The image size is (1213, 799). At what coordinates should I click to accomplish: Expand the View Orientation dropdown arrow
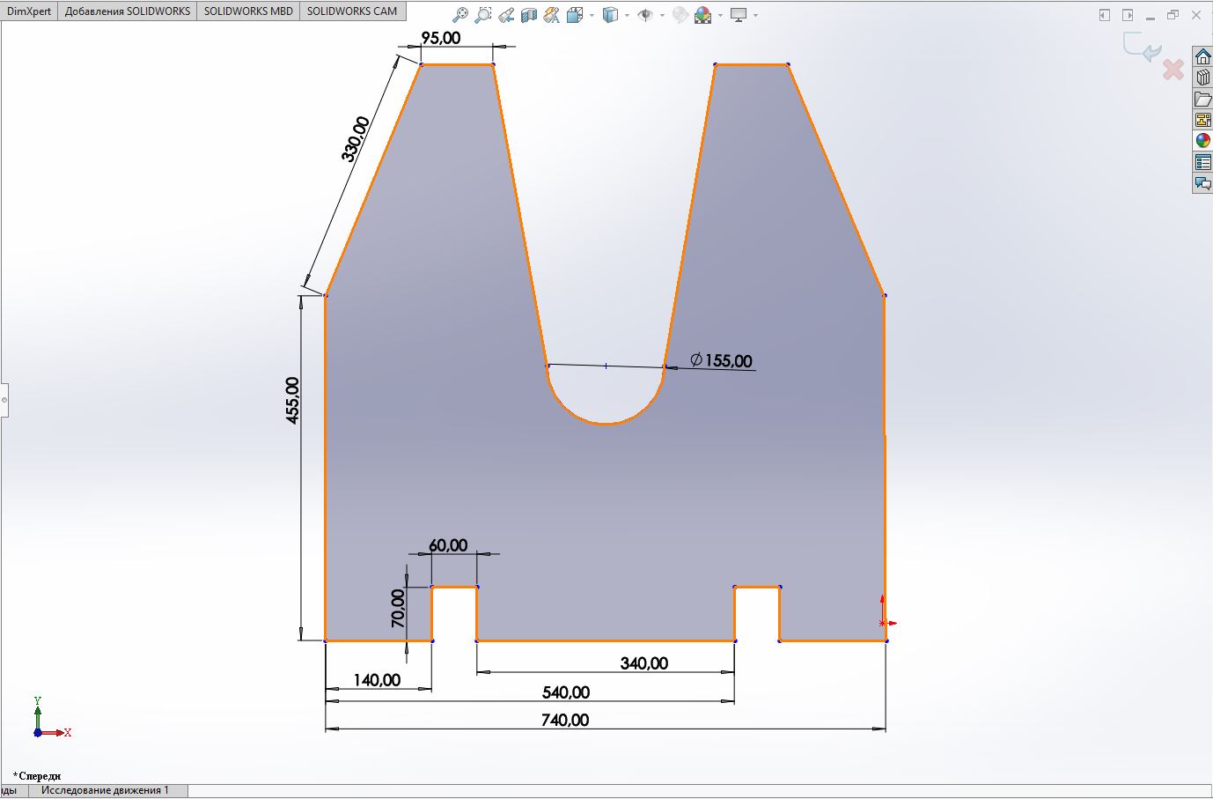(592, 15)
